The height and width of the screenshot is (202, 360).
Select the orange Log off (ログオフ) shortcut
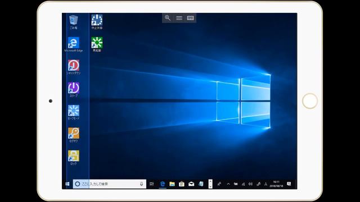[x=74, y=135]
